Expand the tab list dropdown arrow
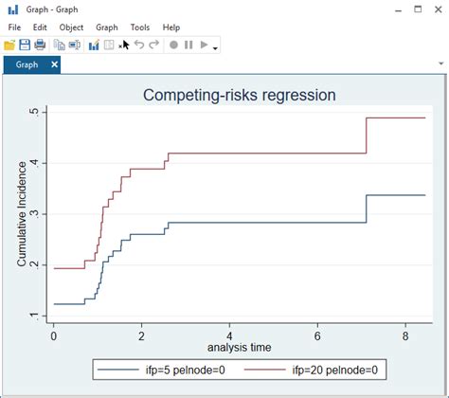 point(441,63)
